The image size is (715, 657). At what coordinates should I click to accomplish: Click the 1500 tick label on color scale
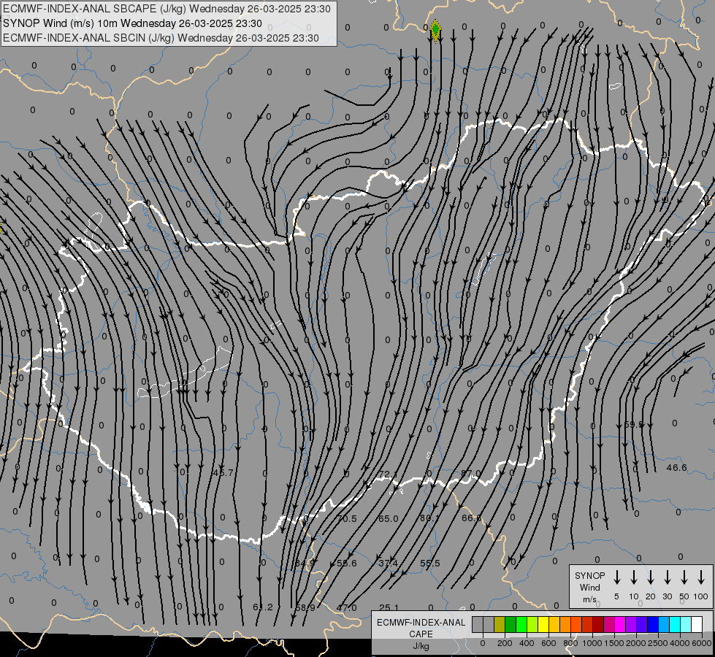pos(613,643)
